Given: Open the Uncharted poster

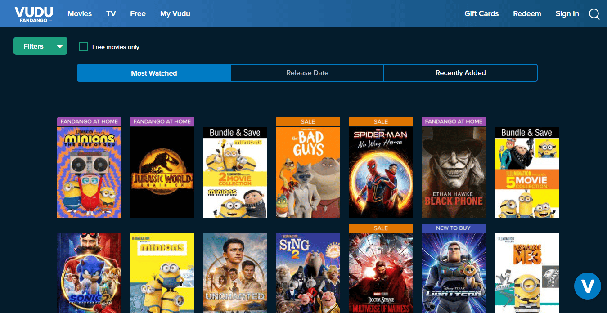Looking at the screenshot, I should (x=235, y=273).
